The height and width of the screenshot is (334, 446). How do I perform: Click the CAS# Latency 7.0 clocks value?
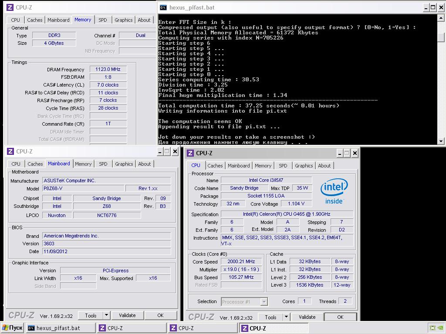pos(108,85)
